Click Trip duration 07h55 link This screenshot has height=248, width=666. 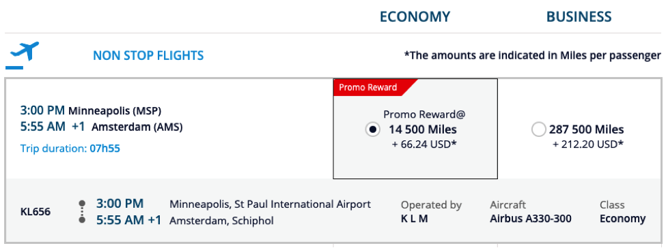pos(70,149)
